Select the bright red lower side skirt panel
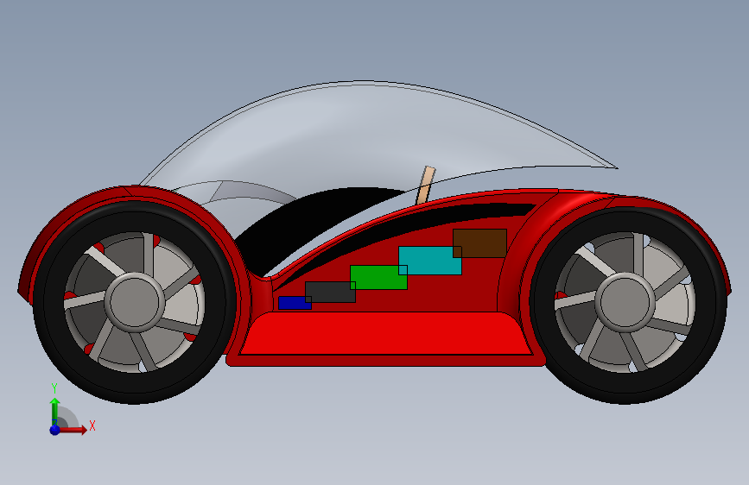This screenshot has height=485, width=749. (386, 333)
